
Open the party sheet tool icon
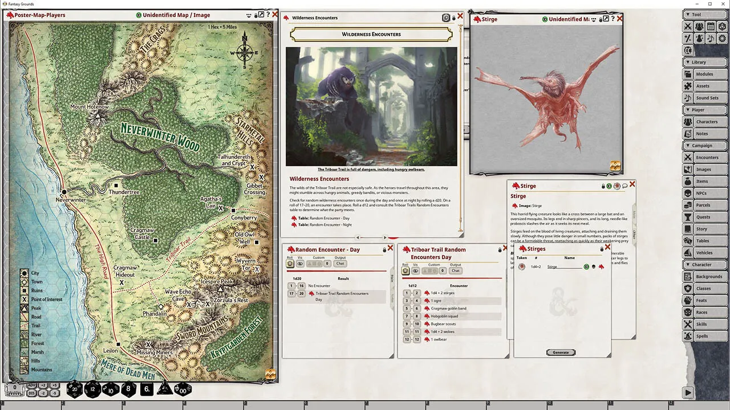click(699, 26)
